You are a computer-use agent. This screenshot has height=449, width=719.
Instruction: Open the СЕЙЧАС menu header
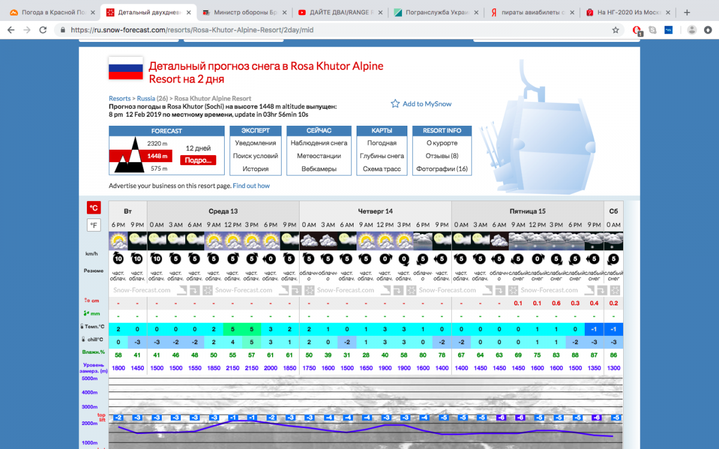319,131
